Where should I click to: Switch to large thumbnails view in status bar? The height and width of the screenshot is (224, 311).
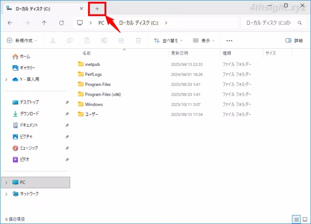(x=305, y=219)
